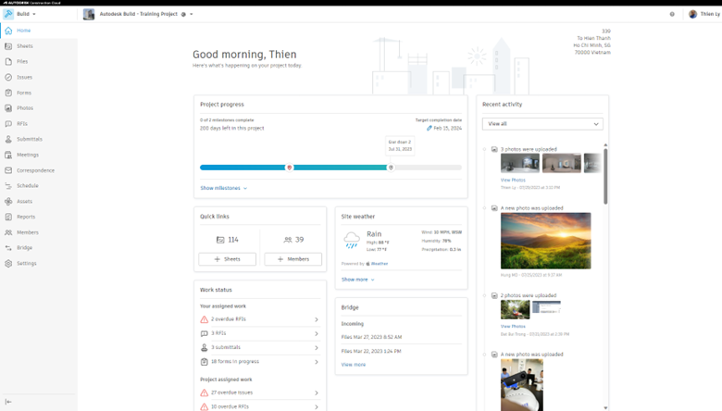Image resolution: width=722 pixels, height=411 pixels.
Task: Click the help question mark icon
Action: click(x=672, y=14)
